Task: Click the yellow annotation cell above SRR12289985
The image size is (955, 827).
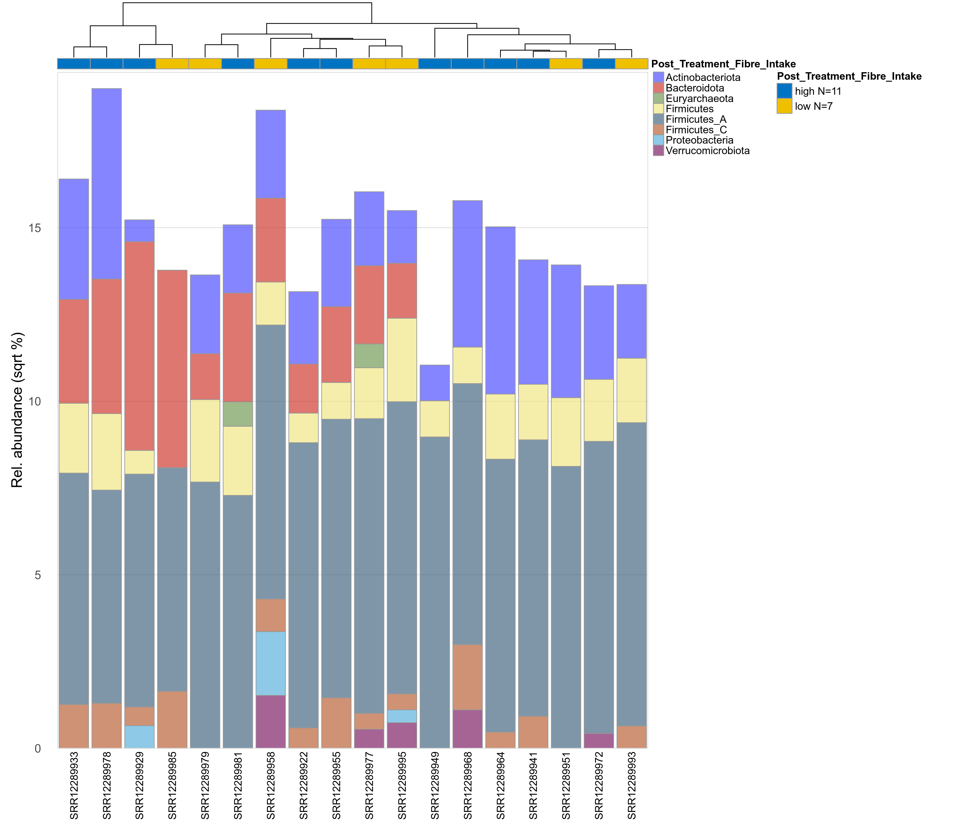Action: point(172,64)
